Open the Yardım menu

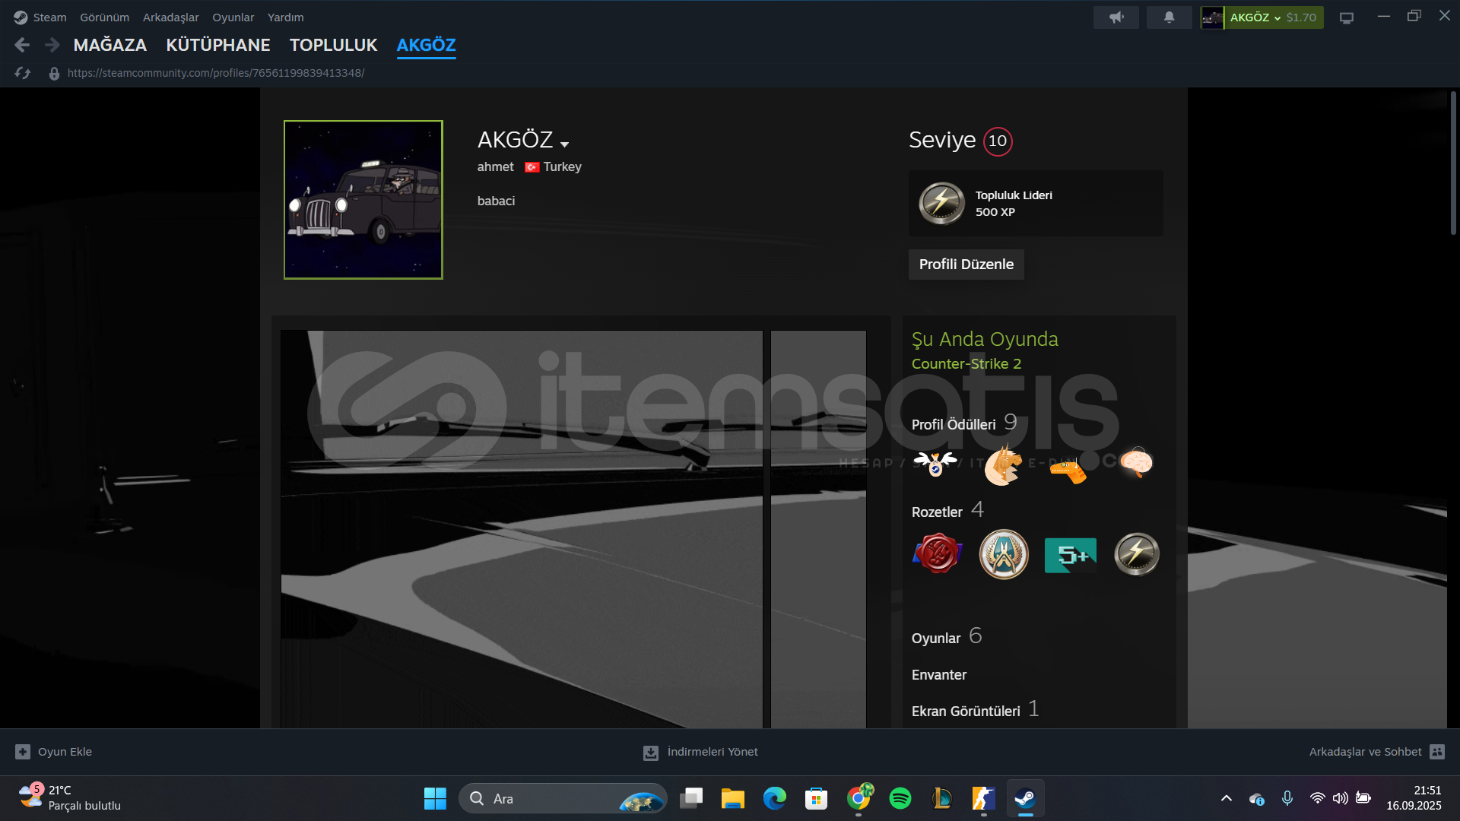pyautogui.click(x=285, y=17)
